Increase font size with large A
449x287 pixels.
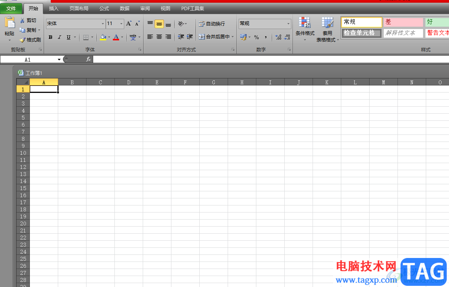[x=129, y=24]
